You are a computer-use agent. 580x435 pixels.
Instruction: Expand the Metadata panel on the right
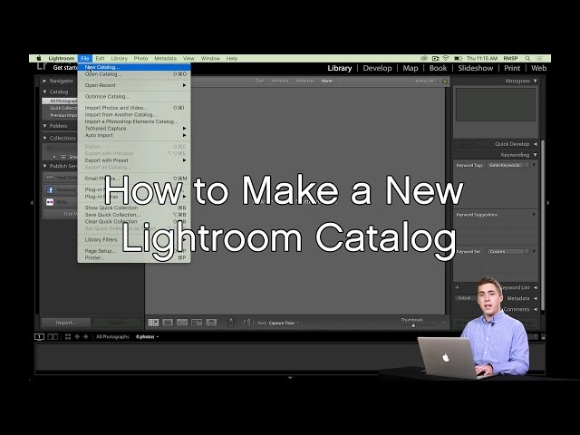coord(535,298)
